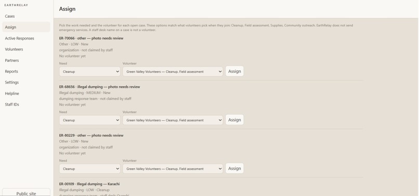Click case title ER-80229 other — photo needs review
The height and width of the screenshot is (196, 419).
click(x=91, y=136)
